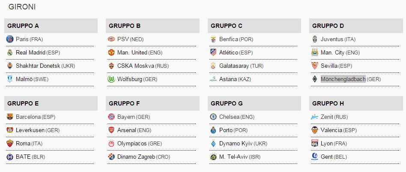Viewport: 406px width, 172px height.
Task: Select the Juventus crest icon
Action: pos(315,39)
